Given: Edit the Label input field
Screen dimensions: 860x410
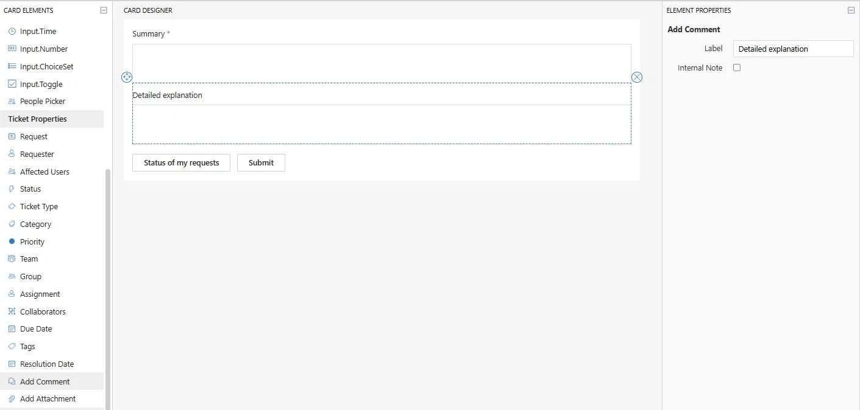Looking at the screenshot, I should coord(793,49).
